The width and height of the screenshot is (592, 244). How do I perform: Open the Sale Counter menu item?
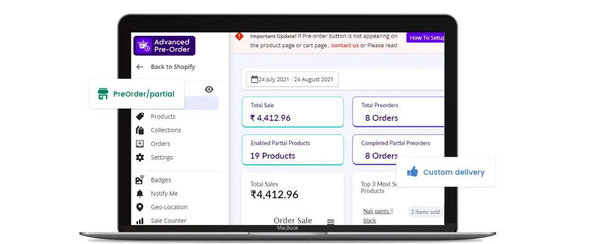click(x=168, y=221)
